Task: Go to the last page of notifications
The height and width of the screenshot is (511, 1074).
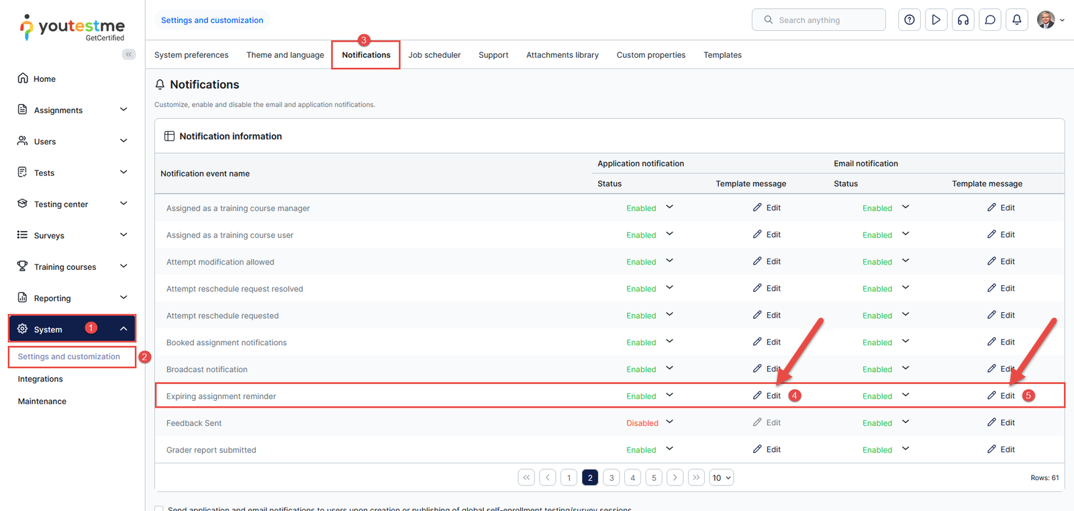Action: [696, 477]
